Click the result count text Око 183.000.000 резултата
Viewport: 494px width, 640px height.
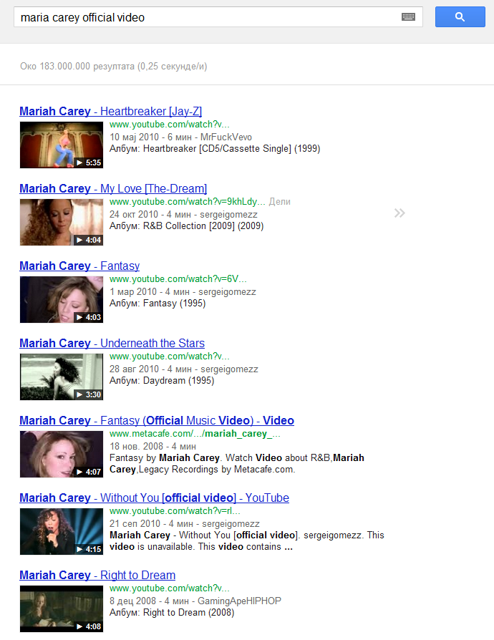(77, 66)
